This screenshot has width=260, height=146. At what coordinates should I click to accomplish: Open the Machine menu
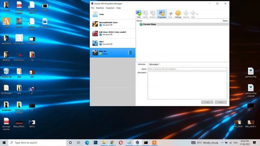100,8
